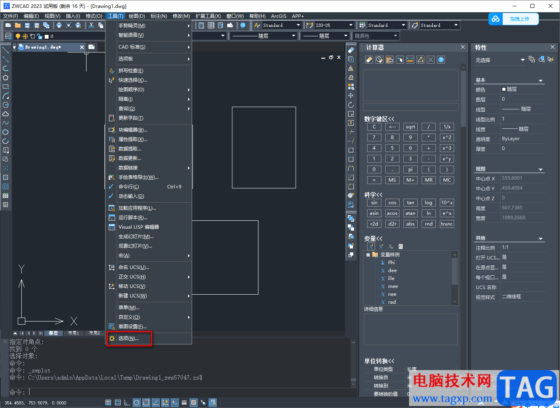Screen dimensions: 560x408
Task: Click the 颜色 property white swatch
Action: point(504,89)
